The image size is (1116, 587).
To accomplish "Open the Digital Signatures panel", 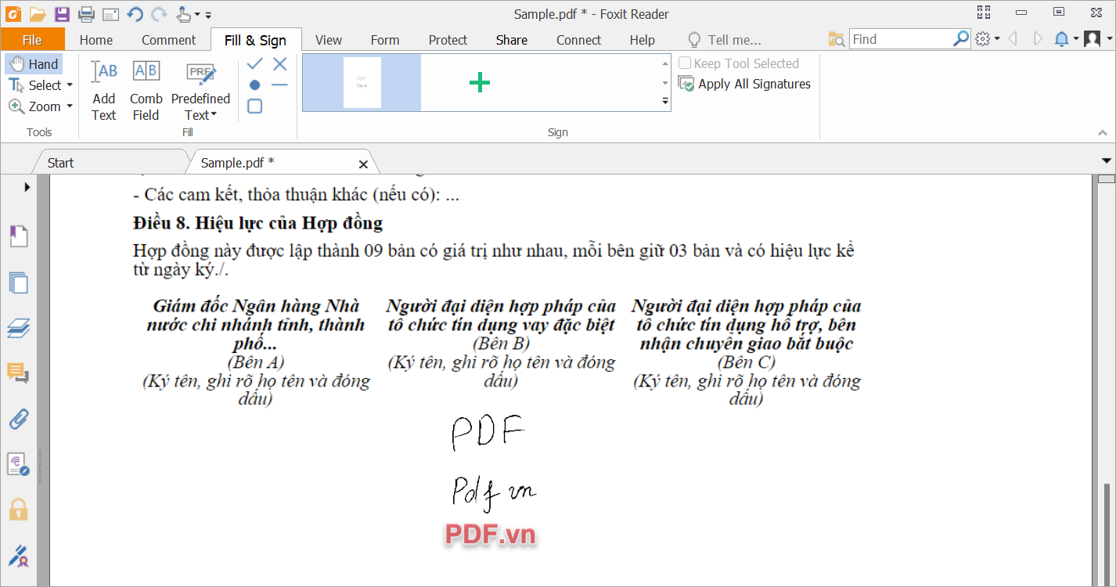I will tap(18, 464).
